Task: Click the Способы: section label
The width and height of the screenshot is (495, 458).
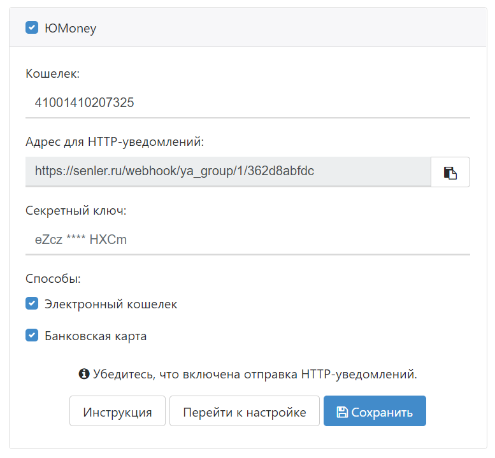Action: click(54, 279)
